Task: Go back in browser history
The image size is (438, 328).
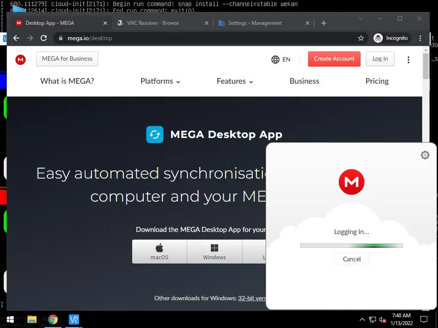Action: [x=16, y=38]
